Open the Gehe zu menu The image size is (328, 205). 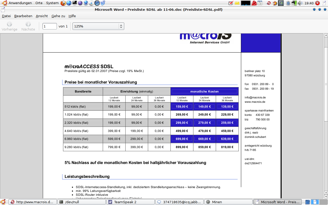coord(58,16)
